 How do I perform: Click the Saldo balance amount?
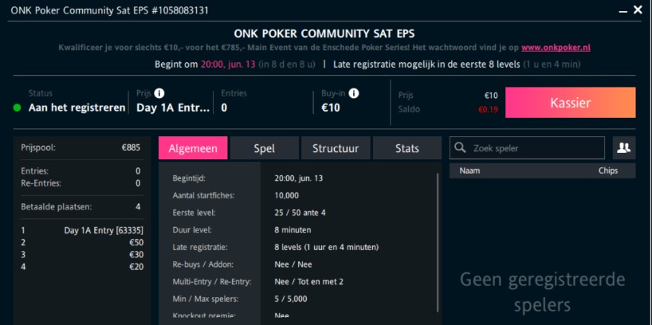488,109
